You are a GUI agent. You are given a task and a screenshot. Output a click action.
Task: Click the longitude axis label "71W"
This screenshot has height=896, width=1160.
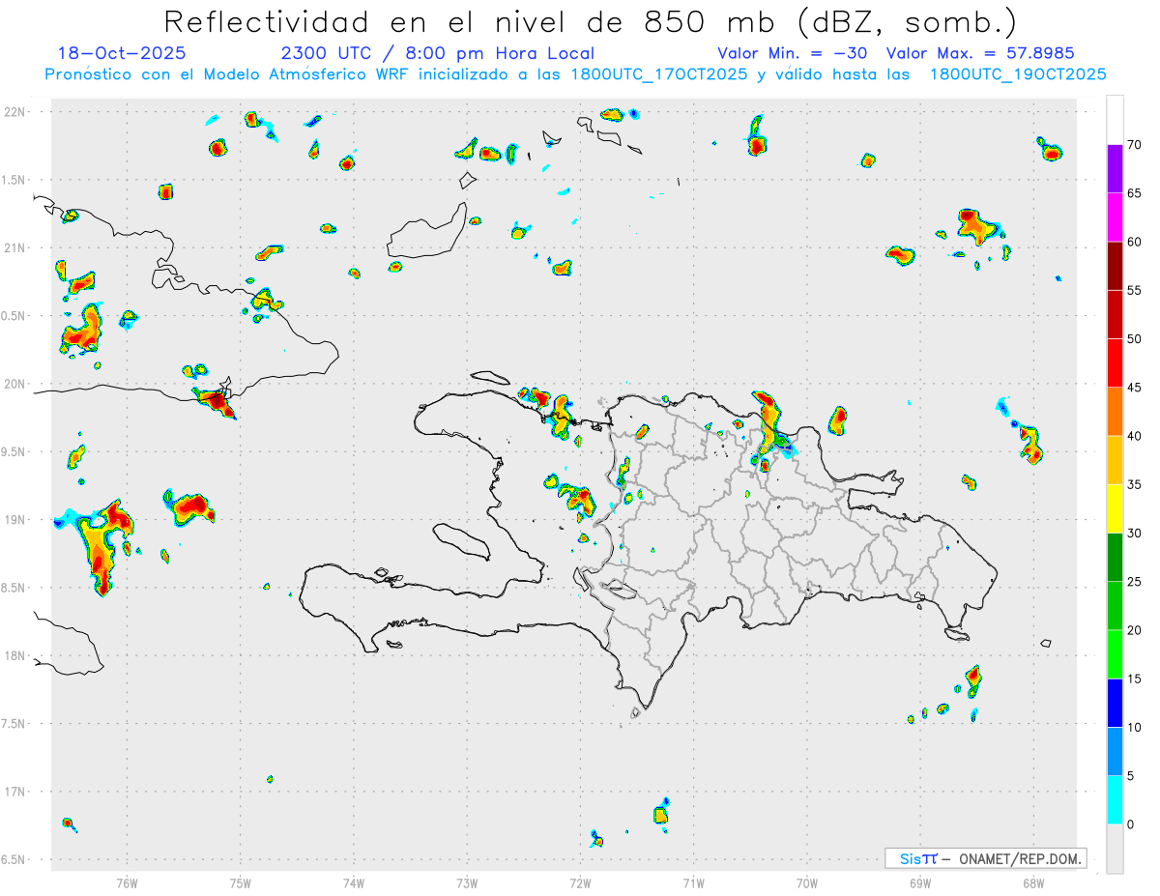pyautogui.click(x=693, y=882)
